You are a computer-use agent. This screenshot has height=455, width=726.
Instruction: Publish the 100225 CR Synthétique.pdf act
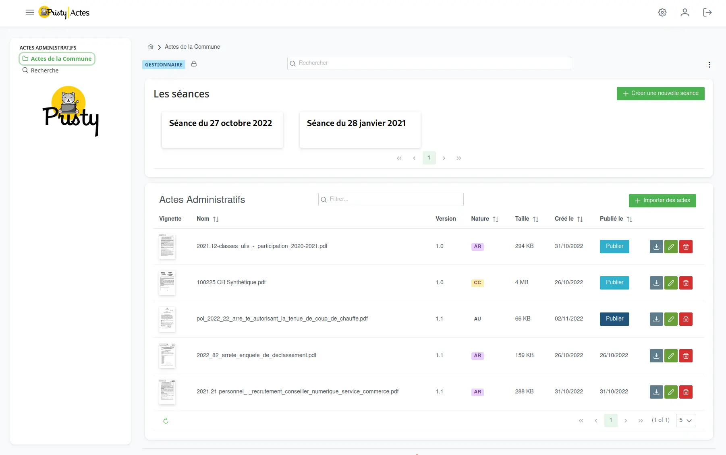(x=614, y=283)
